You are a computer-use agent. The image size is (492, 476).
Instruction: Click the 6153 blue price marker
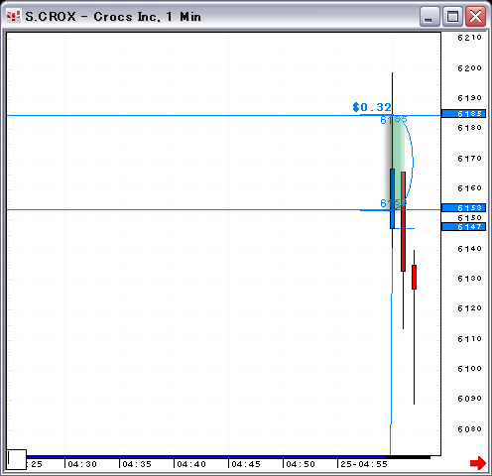464,208
